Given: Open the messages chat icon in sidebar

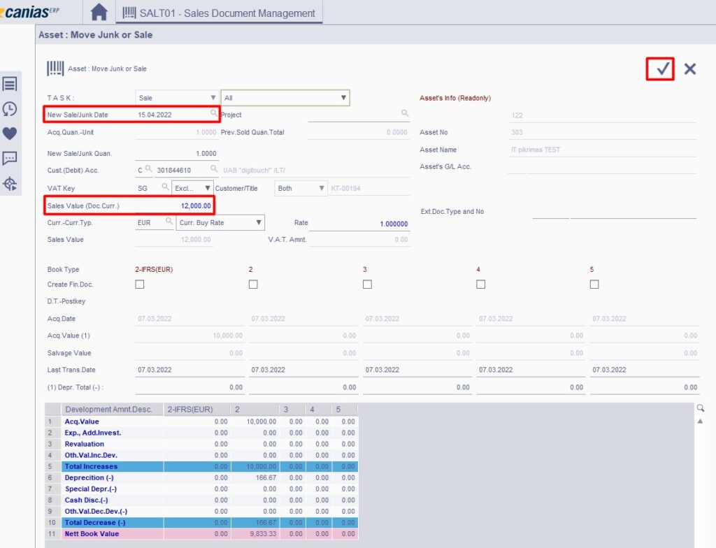Looking at the screenshot, I should click(x=10, y=159).
